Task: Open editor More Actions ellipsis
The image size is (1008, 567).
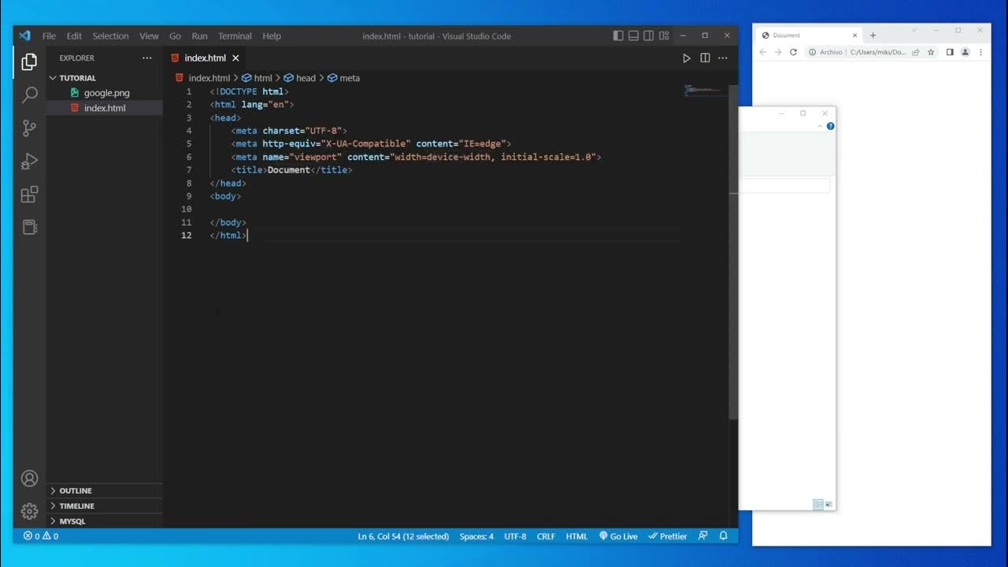Action: click(x=723, y=58)
